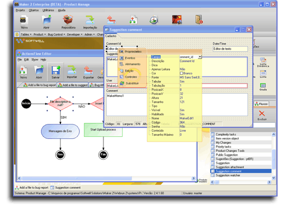Expand the Admin dropdown menu
This screenshot has height=211, width=290.
click(89, 34)
